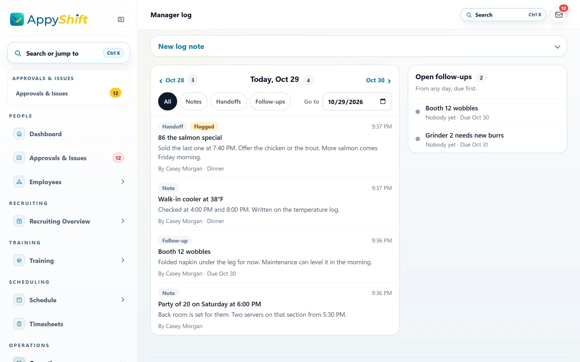Expand the Training submenu chevron
This screenshot has height=362, width=580.
(x=123, y=260)
